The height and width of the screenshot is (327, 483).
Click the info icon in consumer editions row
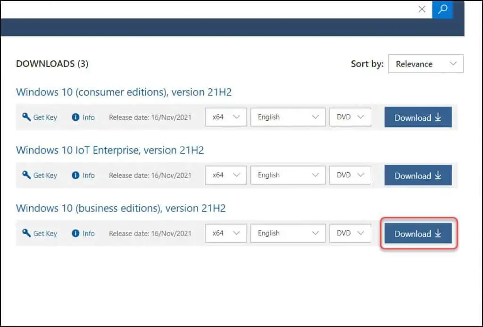[75, 117]
